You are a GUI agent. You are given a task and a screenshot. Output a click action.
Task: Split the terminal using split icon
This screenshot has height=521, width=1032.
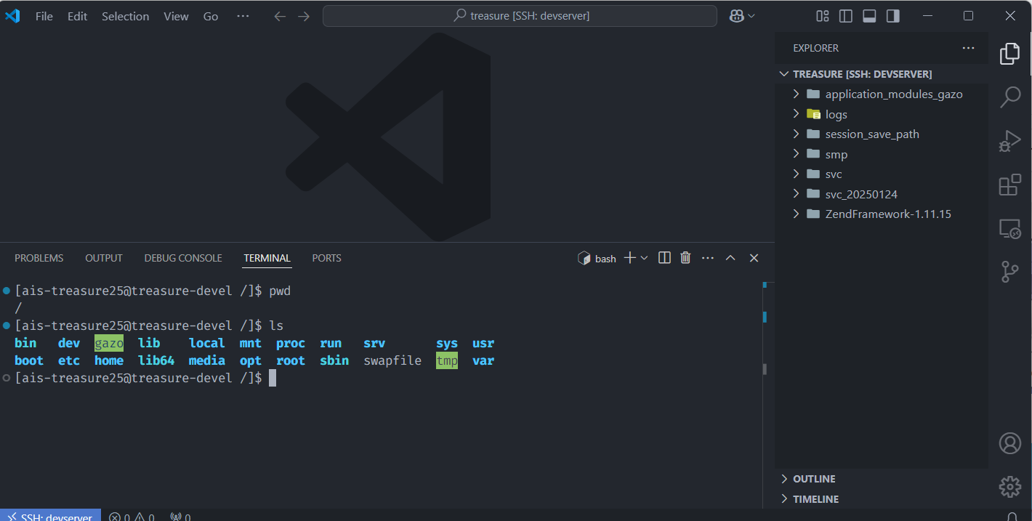(664, 258)
